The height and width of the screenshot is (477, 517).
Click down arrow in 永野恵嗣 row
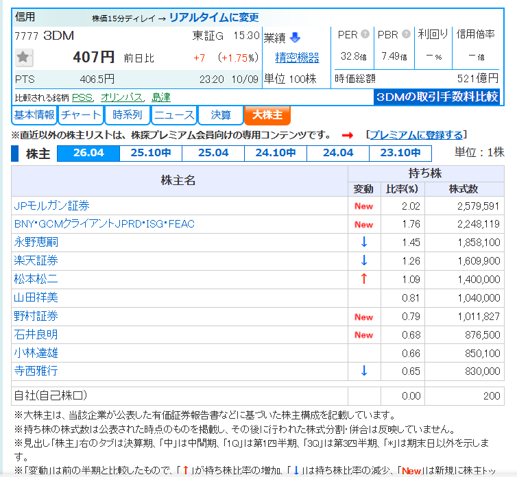click(363, 242)
